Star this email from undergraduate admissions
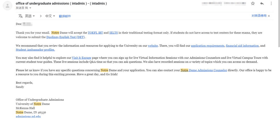The width and height of the screenshot is (280, 119). click(253, 4)
